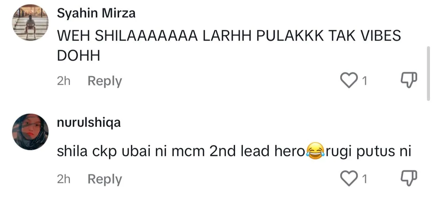Viewport: 433px width, 197px height.
Task: Open Syahin Mirza's profile picture
Action: tap(30, 23)
